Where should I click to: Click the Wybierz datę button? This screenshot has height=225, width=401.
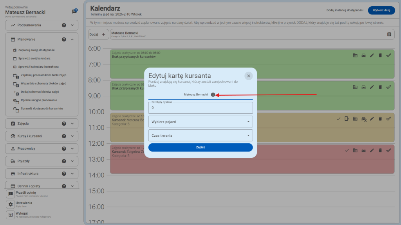click(x=382, y=11)
